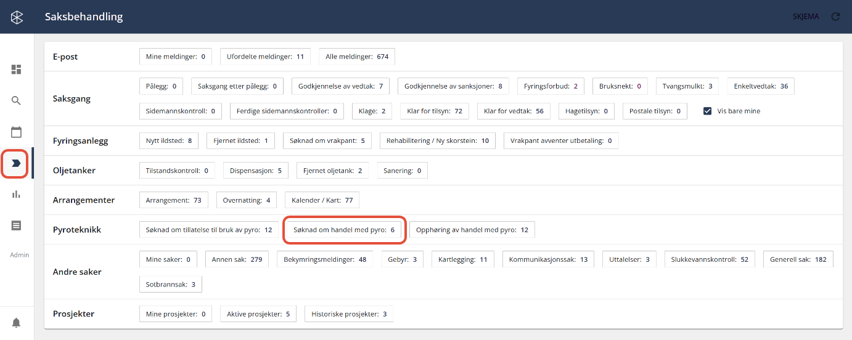Open Kartlegging: 11

click(x=462, y=259)
